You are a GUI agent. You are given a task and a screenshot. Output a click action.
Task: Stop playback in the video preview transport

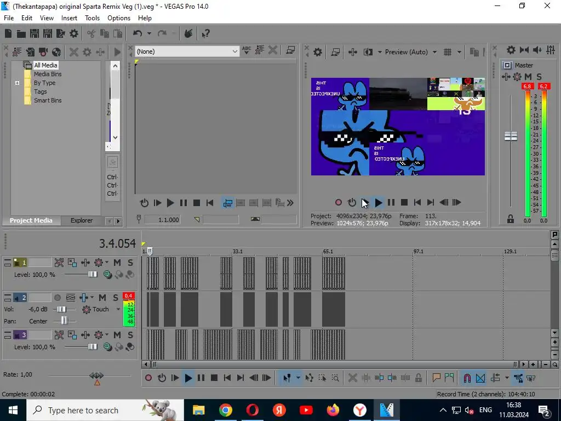coord(404,203)
